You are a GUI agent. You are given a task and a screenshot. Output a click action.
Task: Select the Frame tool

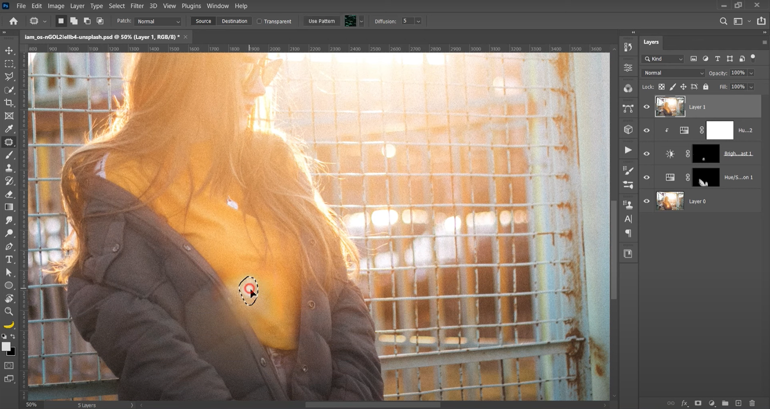pos(9,116)
